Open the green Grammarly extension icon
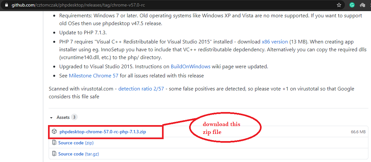371x162 pixels. tap(352, 5)
